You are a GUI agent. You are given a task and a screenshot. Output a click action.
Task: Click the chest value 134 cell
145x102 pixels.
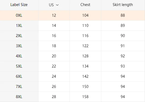tap(85, 66)
